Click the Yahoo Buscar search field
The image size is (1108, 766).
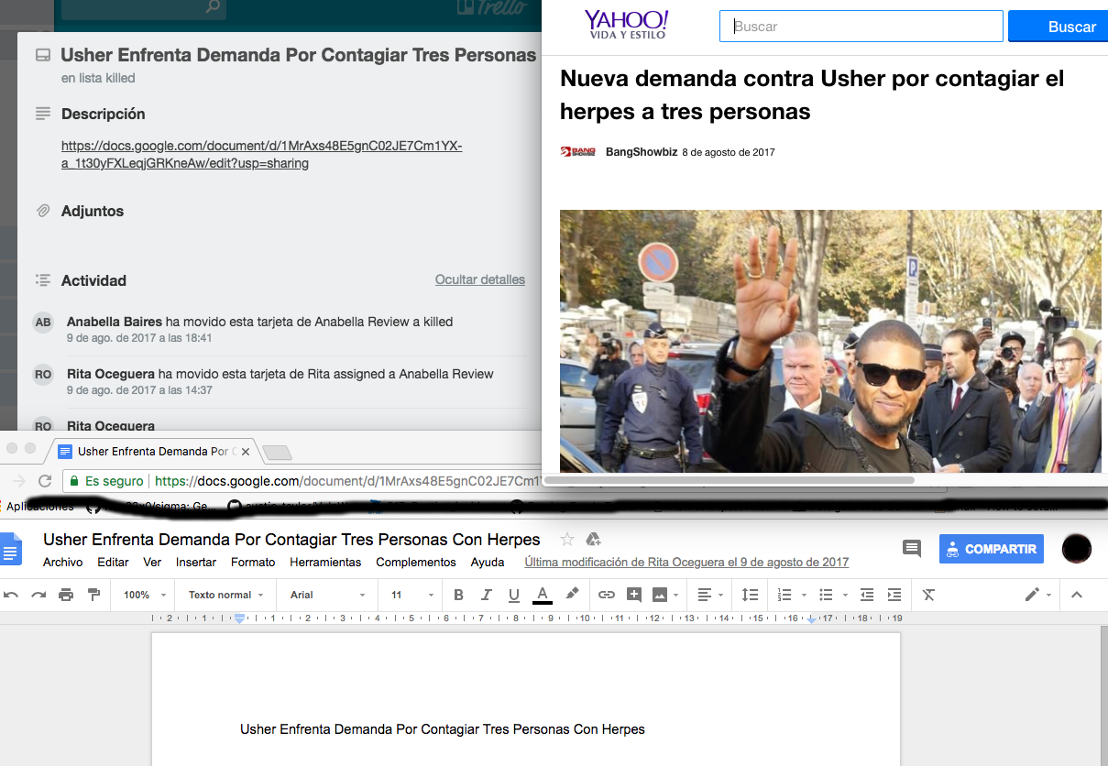[x=861, y=27]
